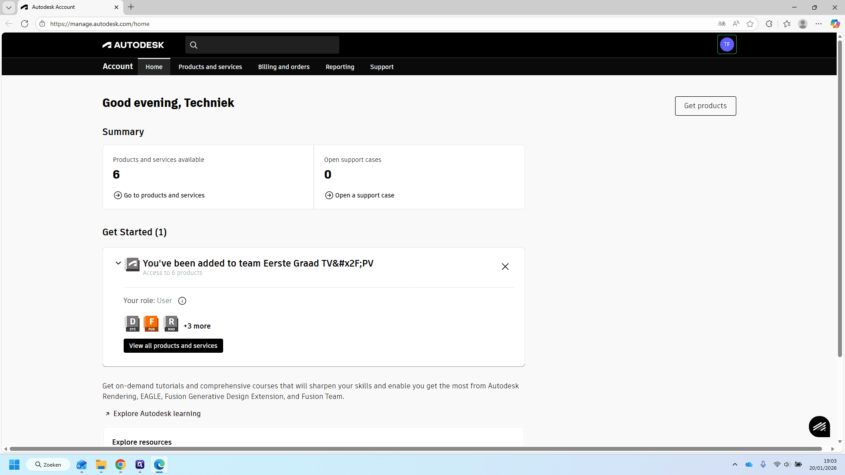Click the role info icon
Image resolution: width=845 pixels, height=475 pixels.
pos(182,301)
